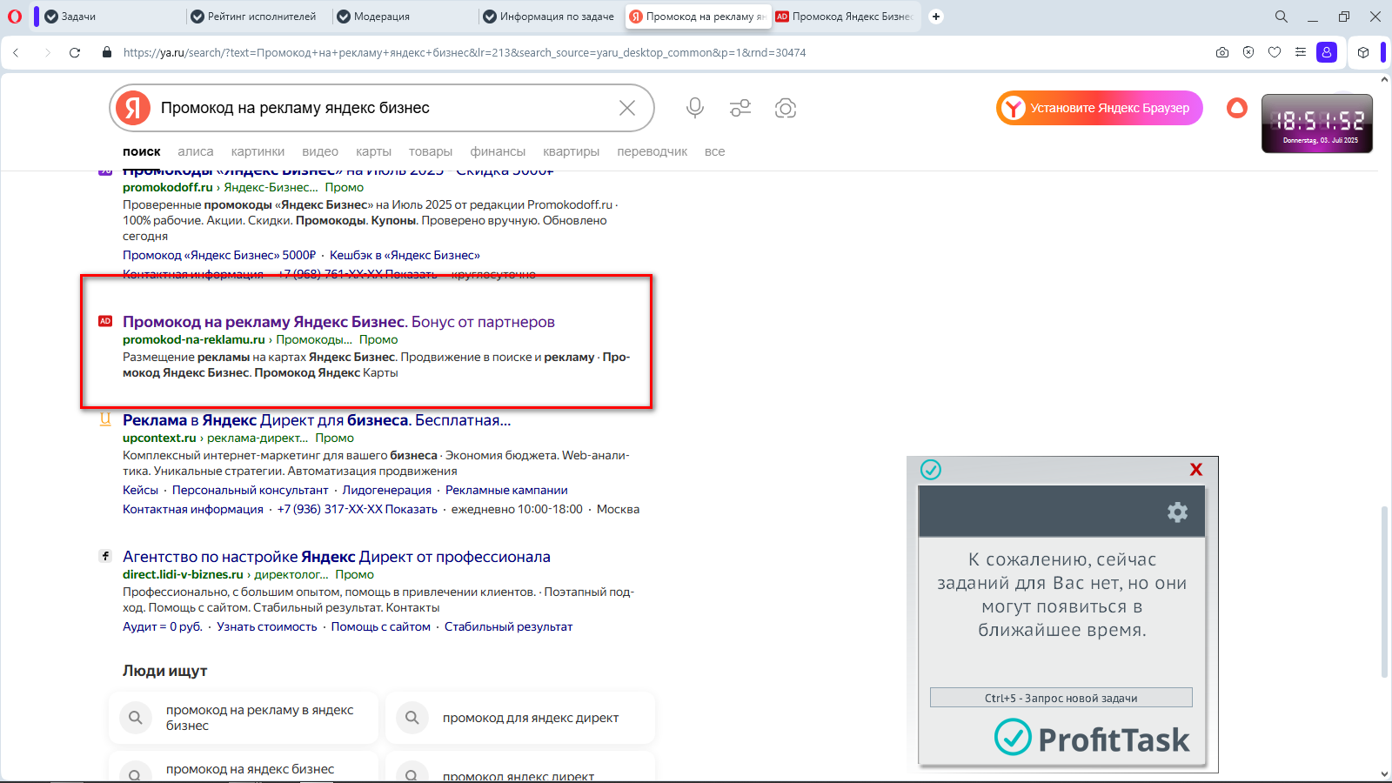Select the финансы search category
1392x783 pixels.
(498, 151)
